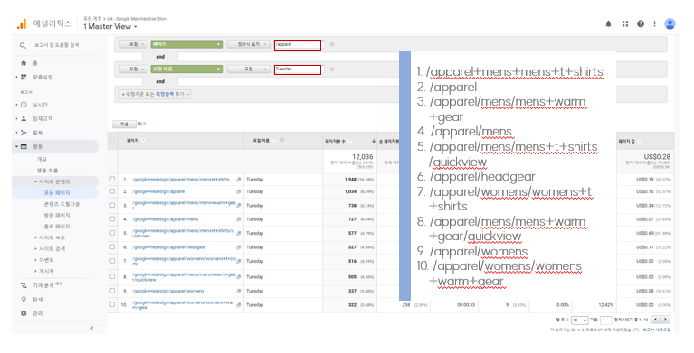Select the All Pages sidebar item
Image resolution: width=694 pixels, height=353 pixels.
[x=57, y=193]
